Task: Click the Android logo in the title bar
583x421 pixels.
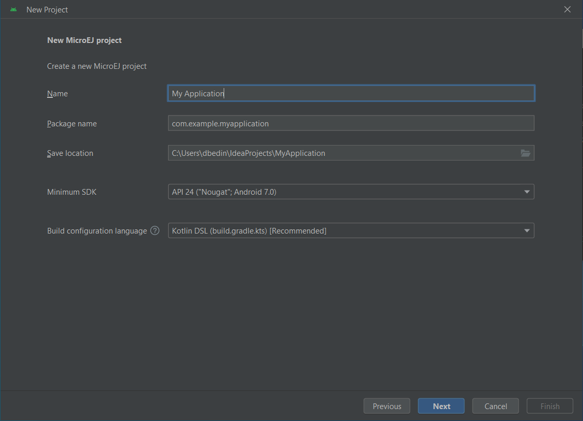Action: pyautogui.click(x=13, y=10)
